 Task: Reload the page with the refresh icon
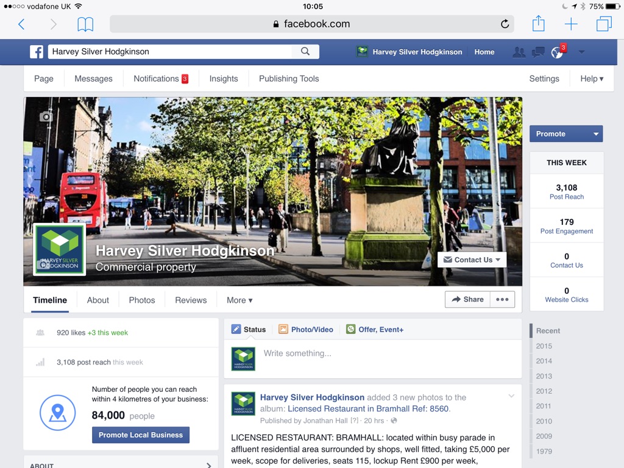505,24
